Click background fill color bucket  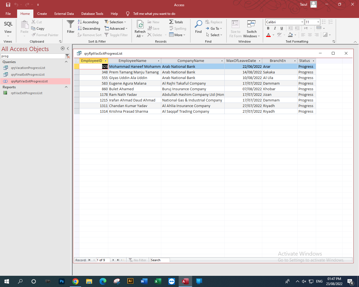tap(290, 35)
